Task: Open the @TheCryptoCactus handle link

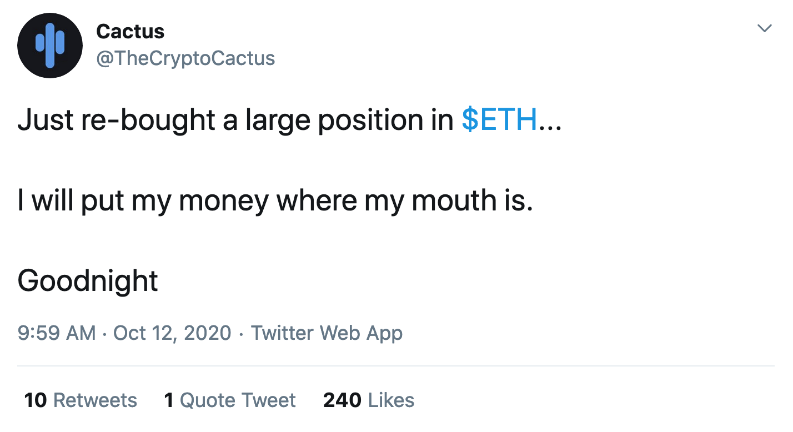Action: click(185, 58)
